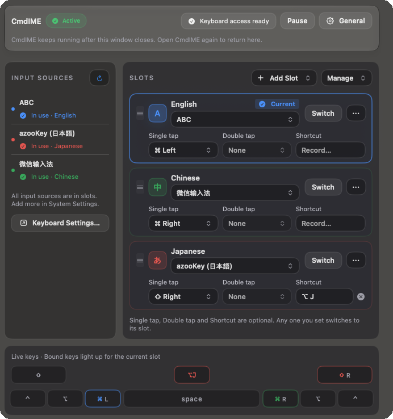This screenshot has height=419, width=393.
Task: Grab the drag handle of Chinese slot
Action: coord(140,187)
